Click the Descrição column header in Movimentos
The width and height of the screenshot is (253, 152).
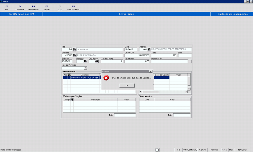click(85, 75)
